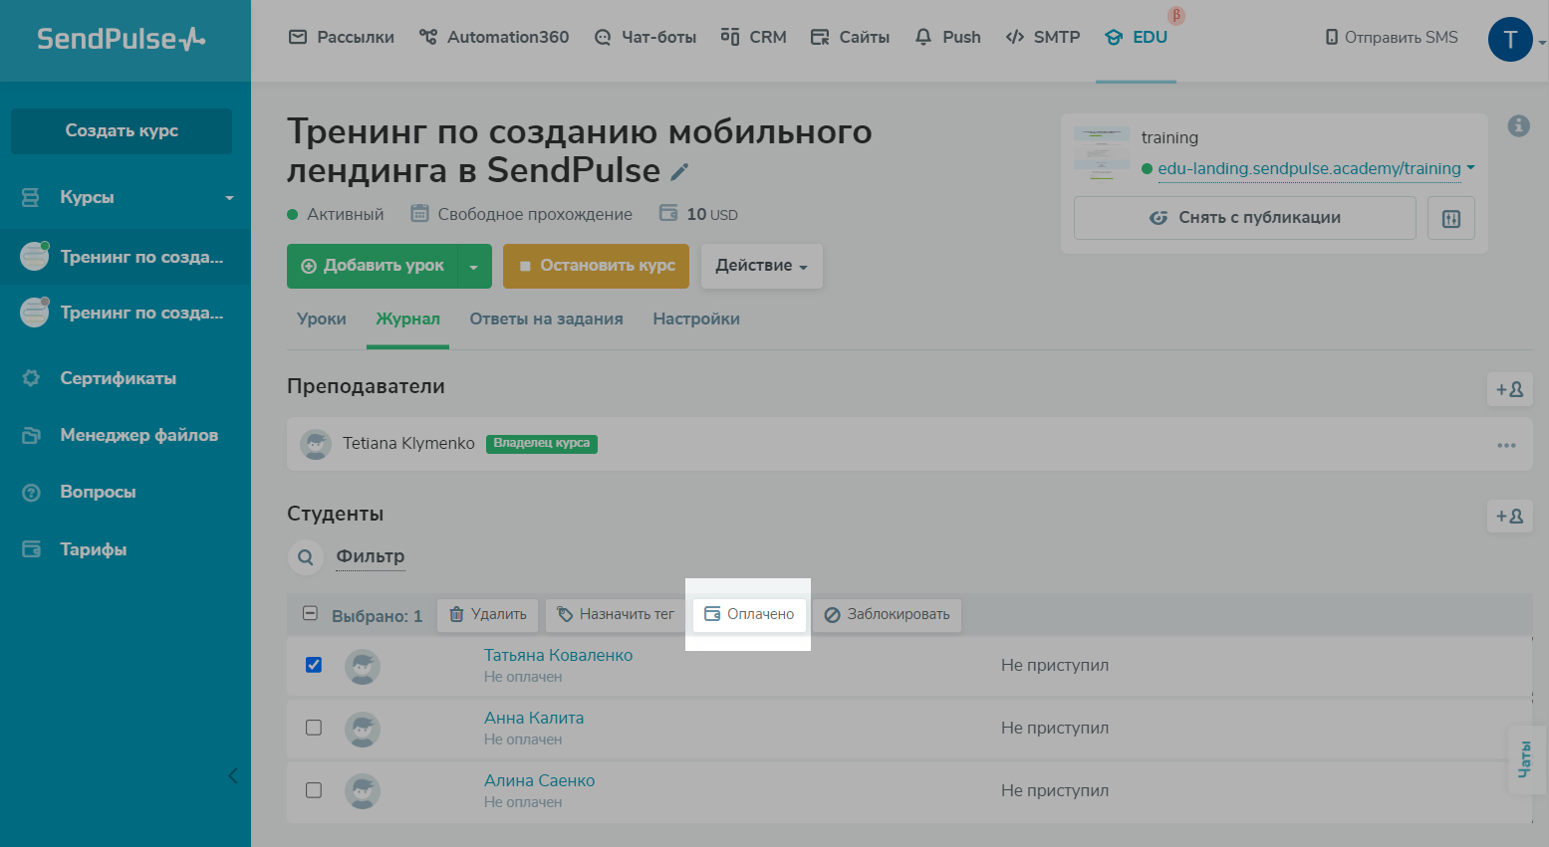Open Анна Калита's student profile
1549x847 pixels.
pyautogui.click(x=534, y=719)
